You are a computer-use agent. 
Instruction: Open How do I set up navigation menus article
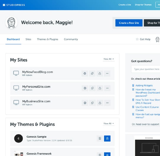pos(148,116)
